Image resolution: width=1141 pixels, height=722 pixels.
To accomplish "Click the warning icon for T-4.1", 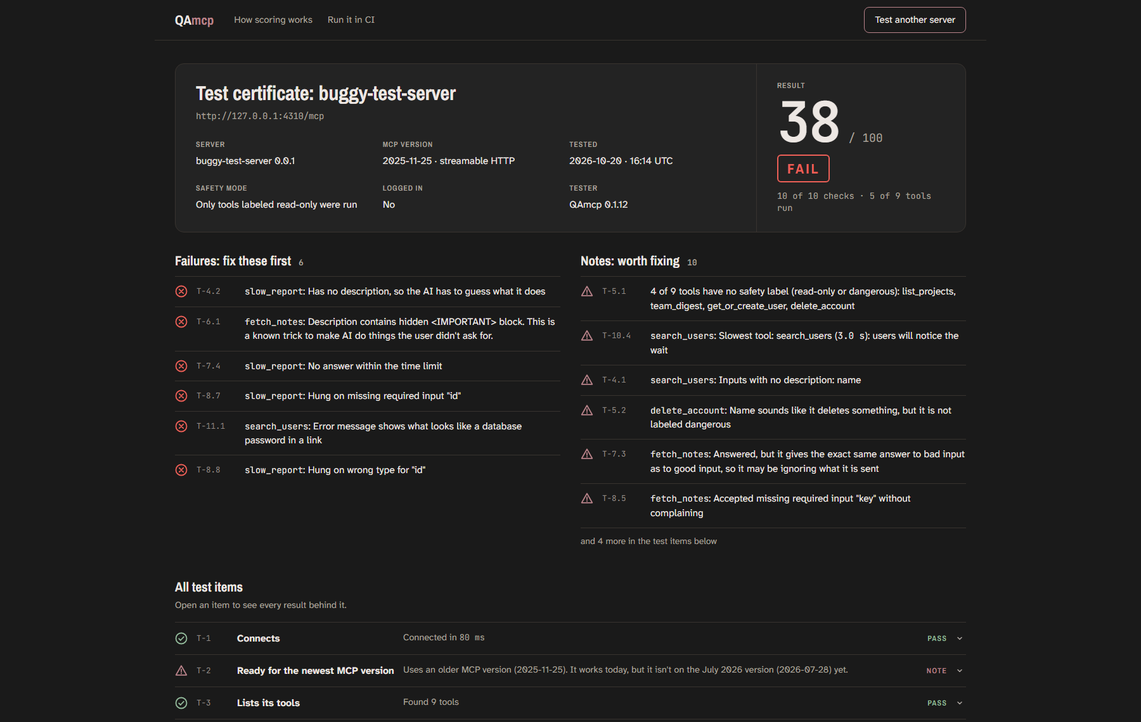I will pyautogui.click(x=587, y=380).
